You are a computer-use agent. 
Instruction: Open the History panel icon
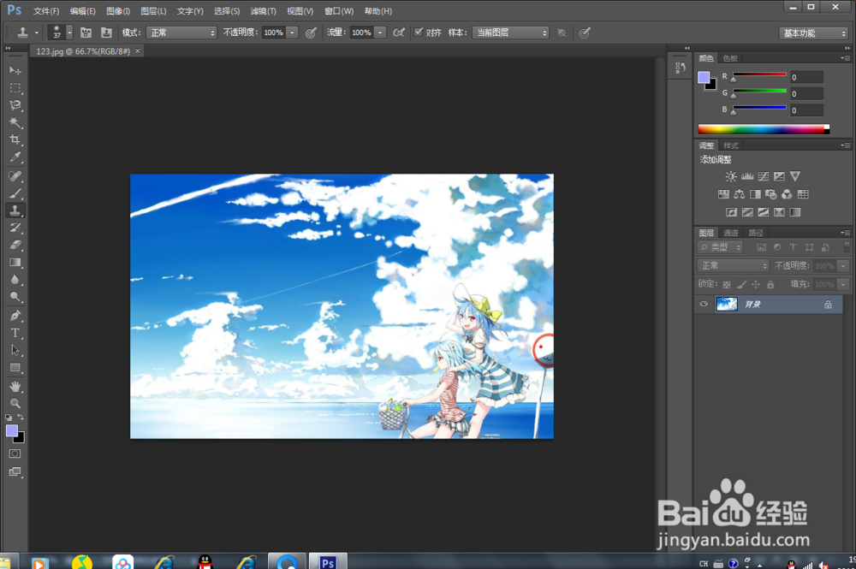tap(681, 68)
